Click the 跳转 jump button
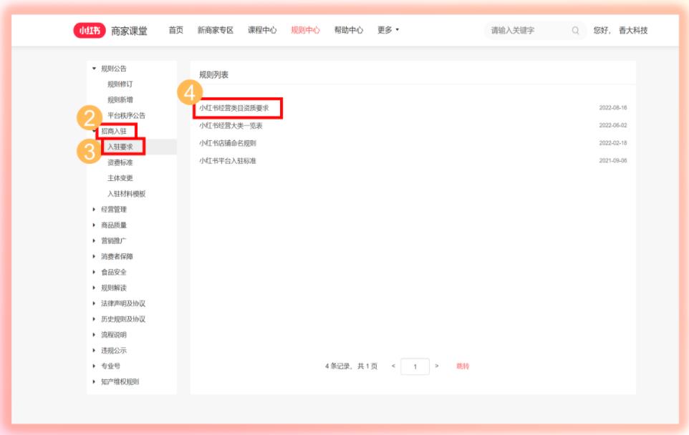The width and height of the screenshot is (689, 435). [463, 366]
